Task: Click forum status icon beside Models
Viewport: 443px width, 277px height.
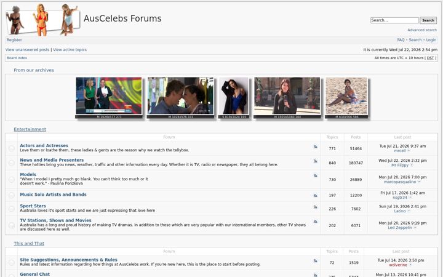Action: pyautogui.click(x=11, y=180)
